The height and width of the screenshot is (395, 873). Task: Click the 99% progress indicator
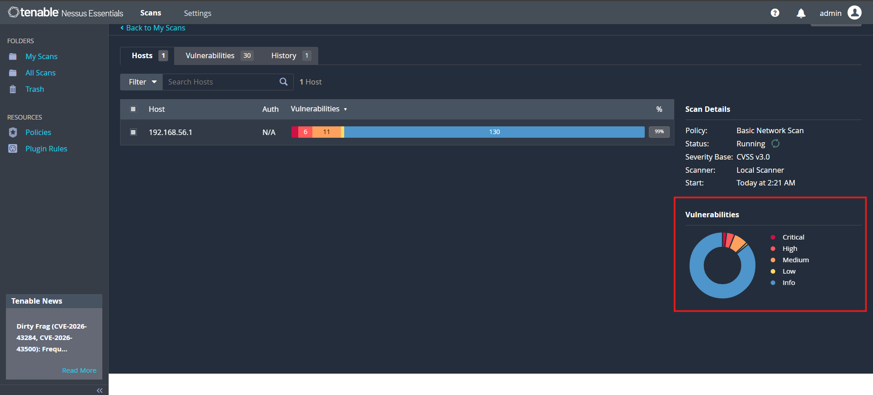click(659, 132)
